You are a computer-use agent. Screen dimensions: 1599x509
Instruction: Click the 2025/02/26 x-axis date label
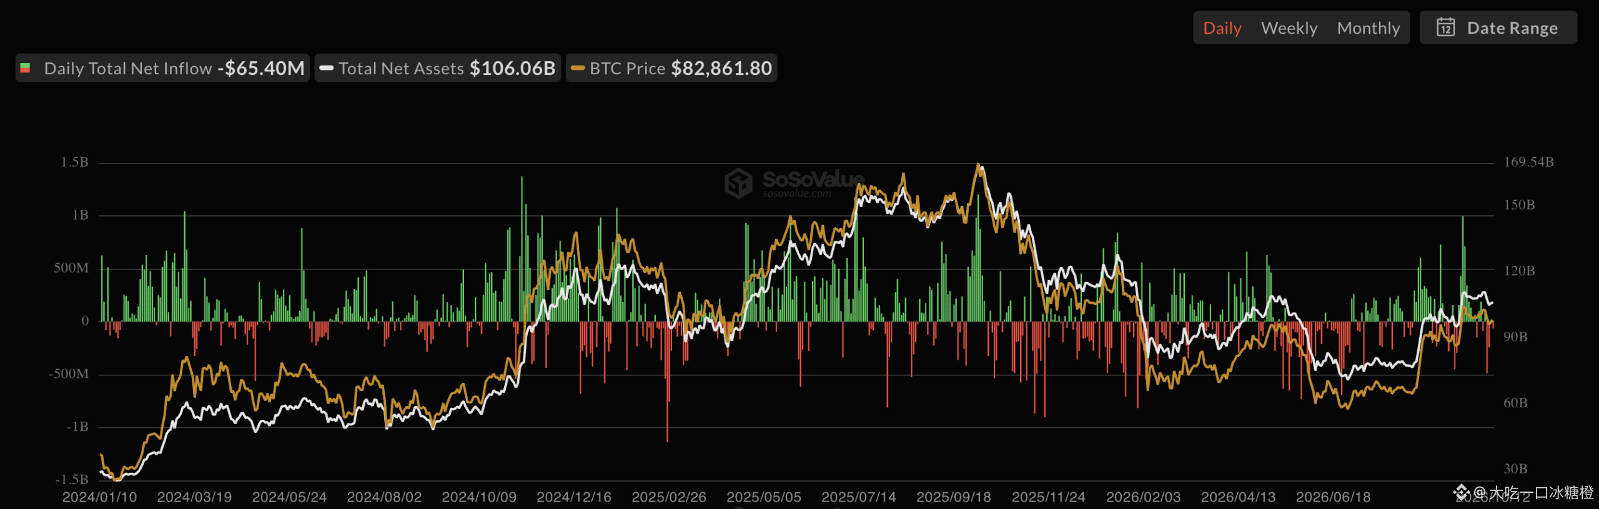click(x=669, y=497)
